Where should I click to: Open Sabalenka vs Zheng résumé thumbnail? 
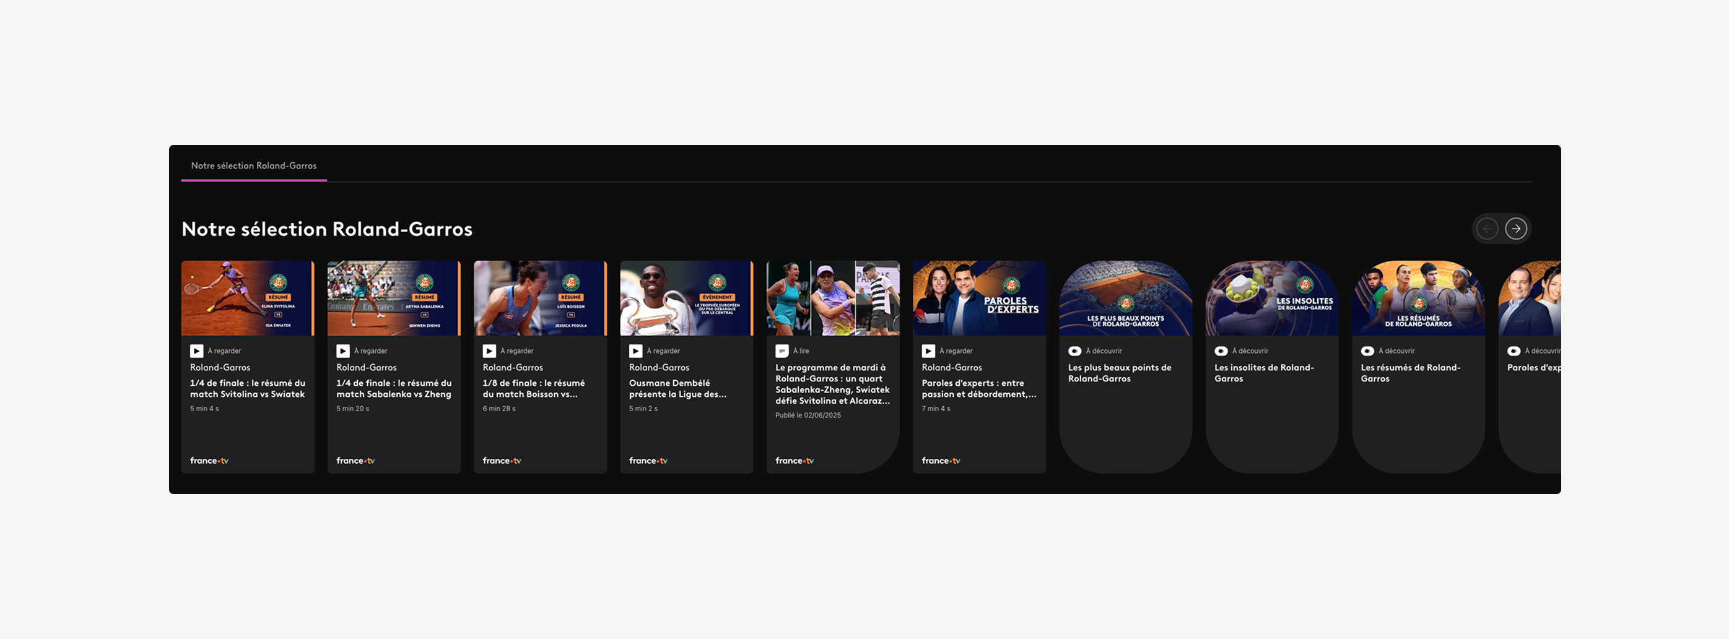[394, 298]
